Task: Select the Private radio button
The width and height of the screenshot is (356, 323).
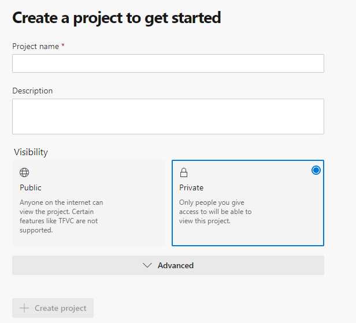Action: pos(316,170)
